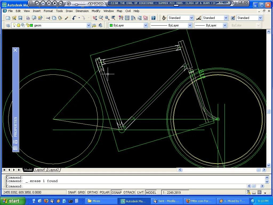The width and height of the screenshot is (273, 205).
Task: Cut selection with scissors icon
Action: [x=48, y=18]
